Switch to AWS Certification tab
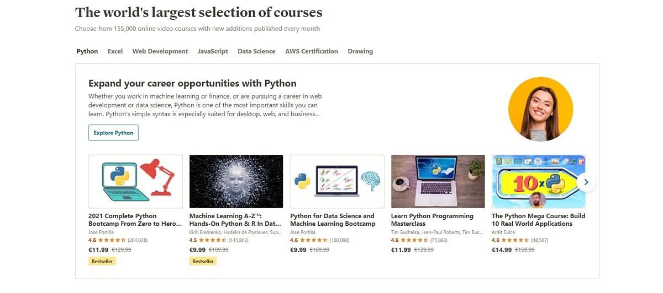Screen dimensions: 663x293 [312, 51]
